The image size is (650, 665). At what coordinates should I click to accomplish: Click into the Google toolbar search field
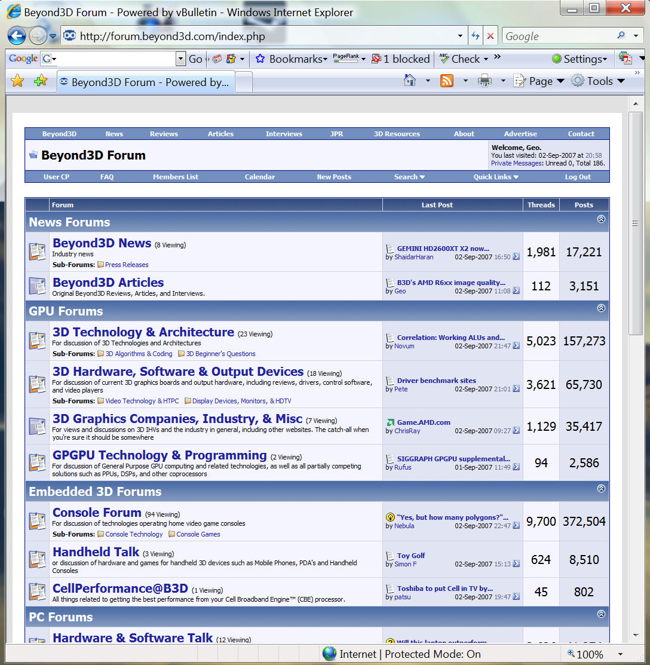click(x=114, y=59)
